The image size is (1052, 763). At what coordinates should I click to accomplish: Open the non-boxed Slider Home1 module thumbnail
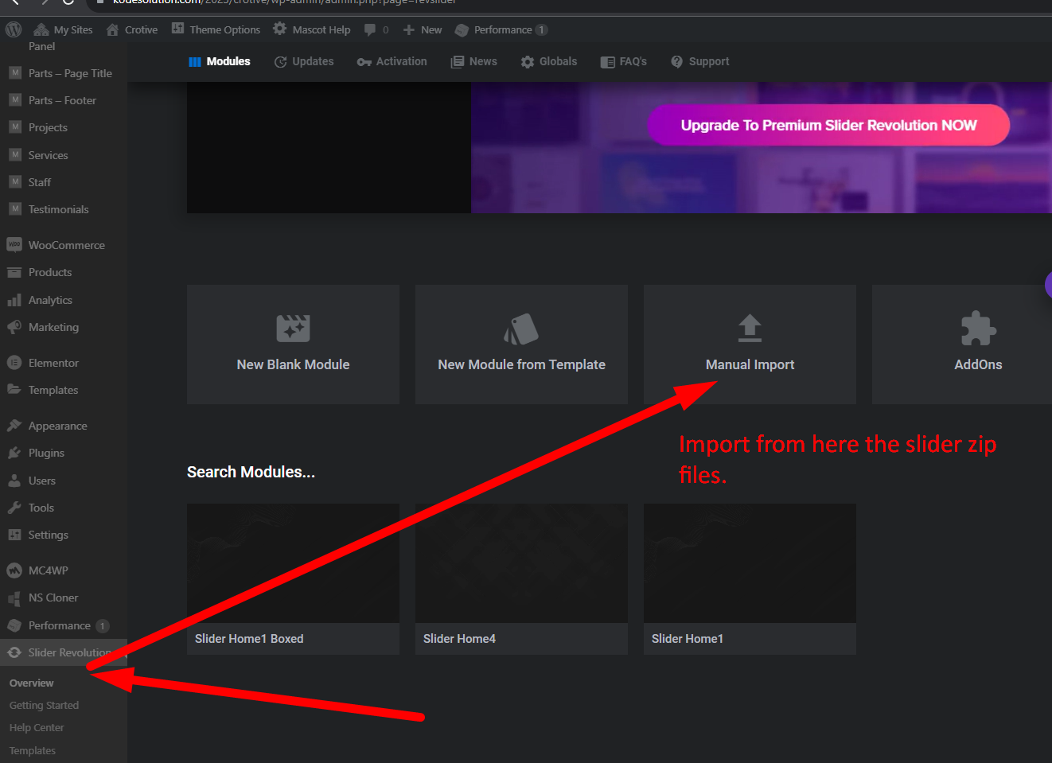tap(750, 563)
